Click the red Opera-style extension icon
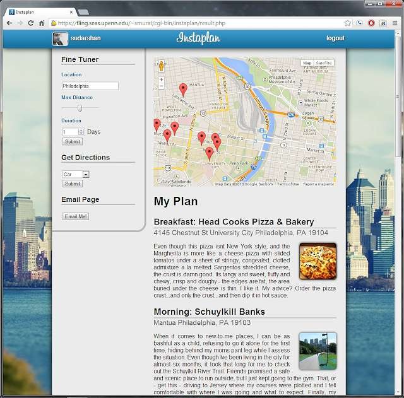 pos(371,23)
